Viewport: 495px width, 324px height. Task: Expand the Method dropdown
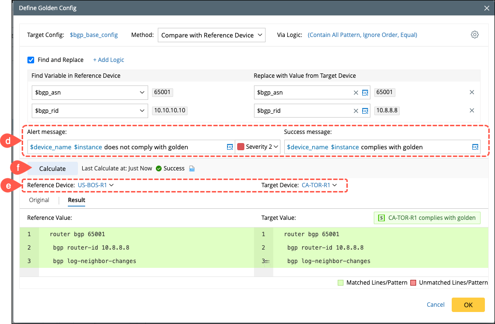click(x=211, y=35)
